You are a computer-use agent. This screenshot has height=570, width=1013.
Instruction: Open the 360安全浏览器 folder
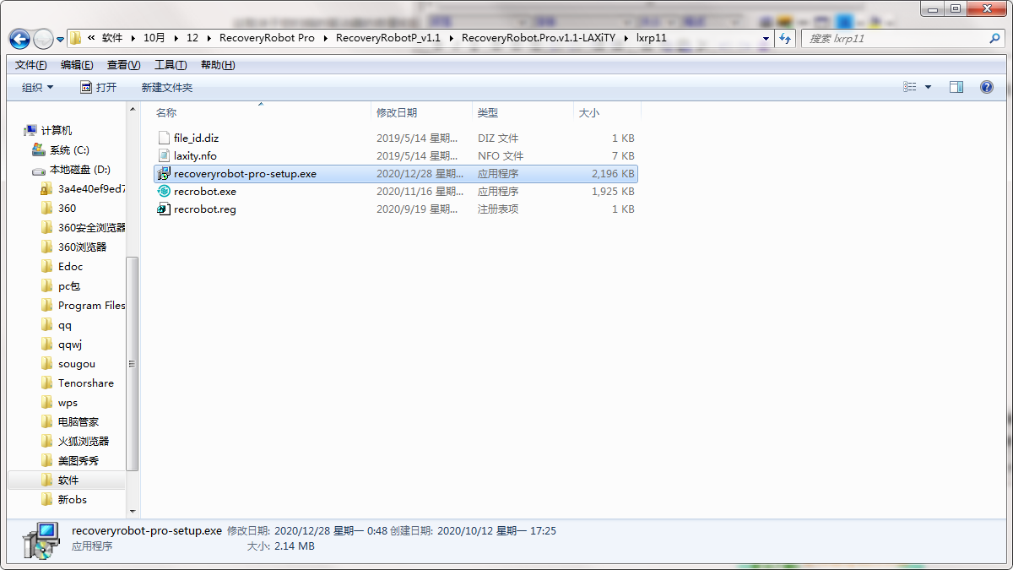pyautogui.click(x=91, y=227)
